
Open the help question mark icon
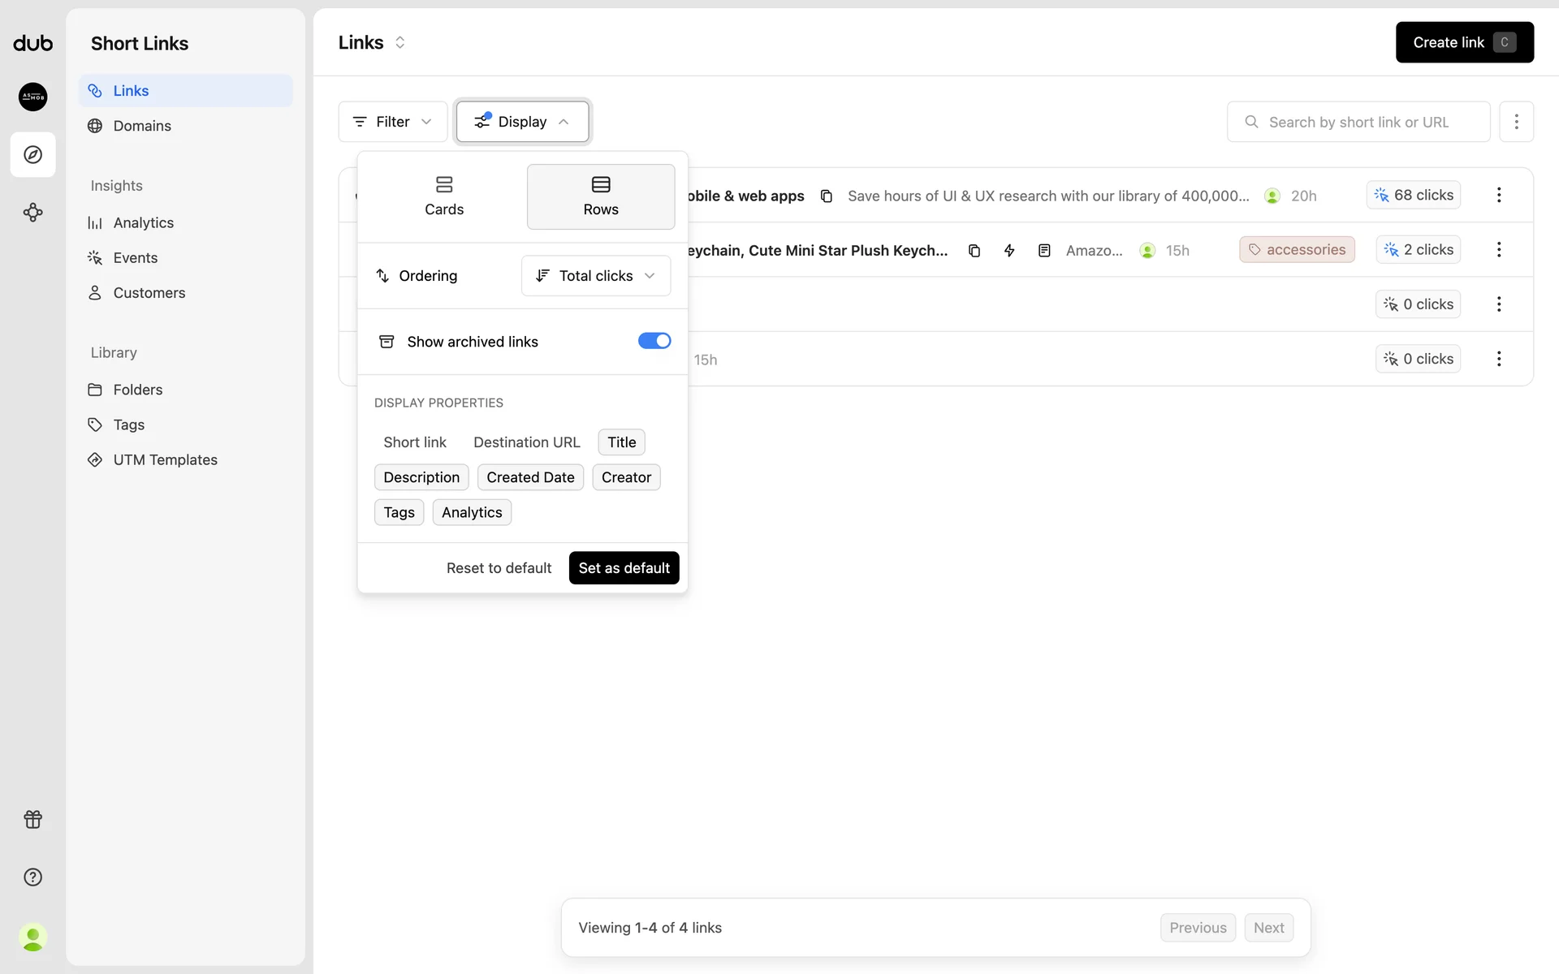[32, 877]
